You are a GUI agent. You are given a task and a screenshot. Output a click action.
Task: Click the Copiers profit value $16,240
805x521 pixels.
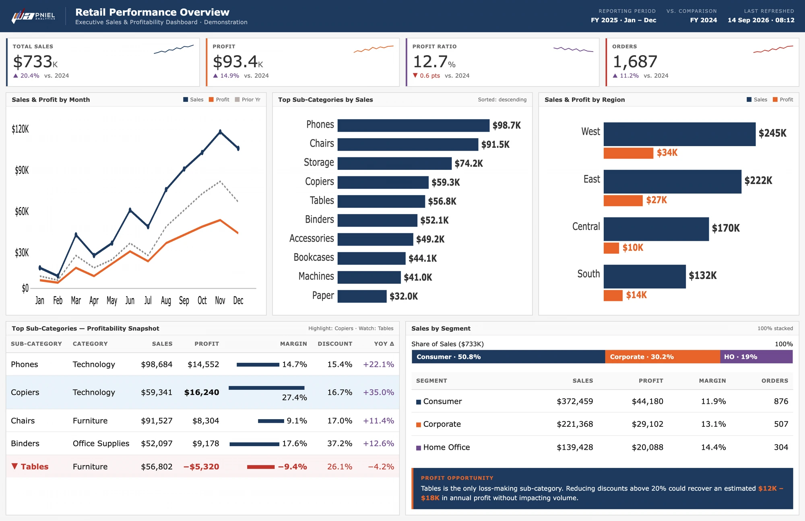(x=202, y=392)
